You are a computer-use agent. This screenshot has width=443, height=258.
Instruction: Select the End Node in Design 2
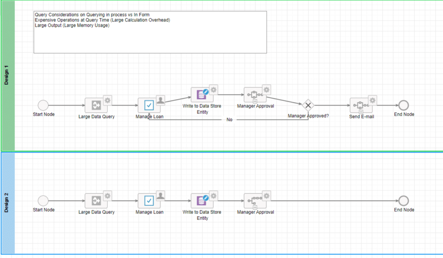pos(403,201)
